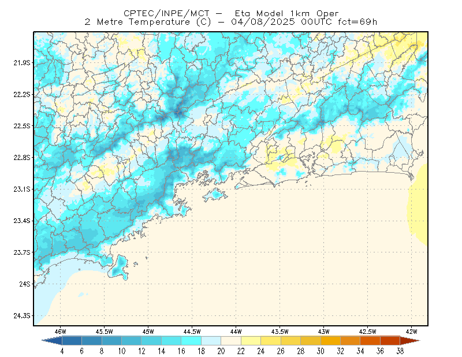Click the orange 30-32 legend color swatch
Viewport: 462px width, 357px height.
click(x=330, y=341)
